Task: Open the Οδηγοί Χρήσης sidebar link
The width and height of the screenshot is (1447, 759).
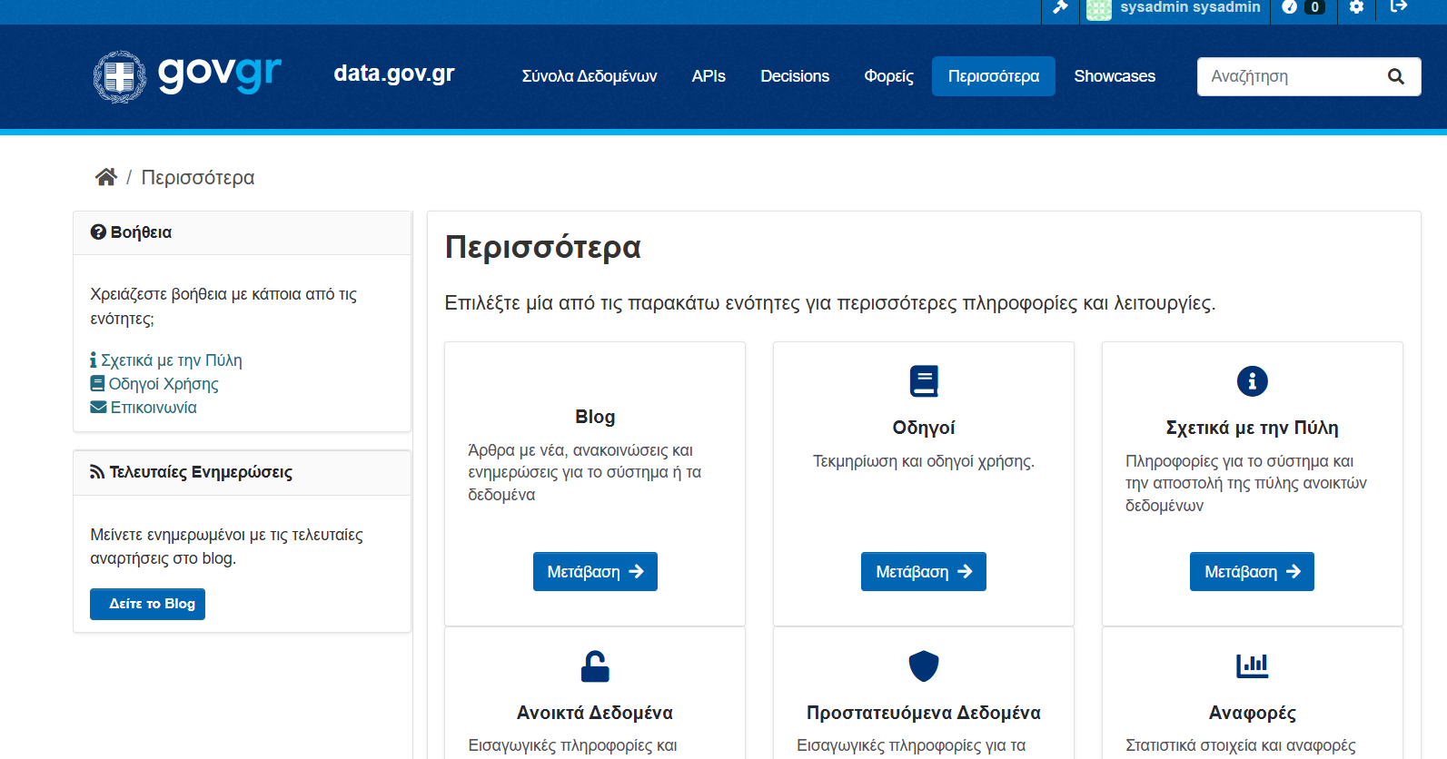Action: point(164,384)
